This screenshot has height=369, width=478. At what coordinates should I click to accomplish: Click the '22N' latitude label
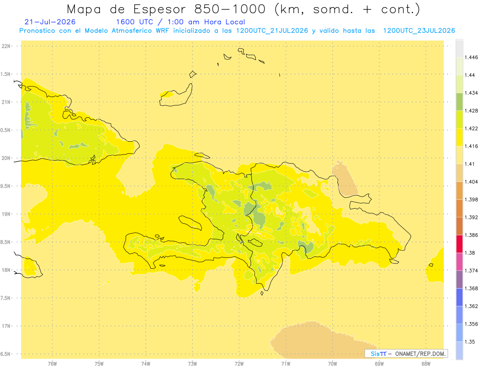coord(6,46)
